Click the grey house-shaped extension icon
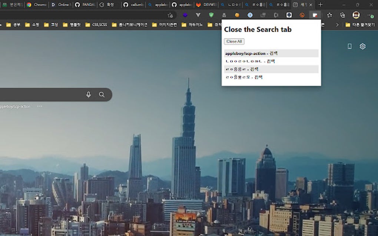Screen dimensions: 378x236 point(224,15)
